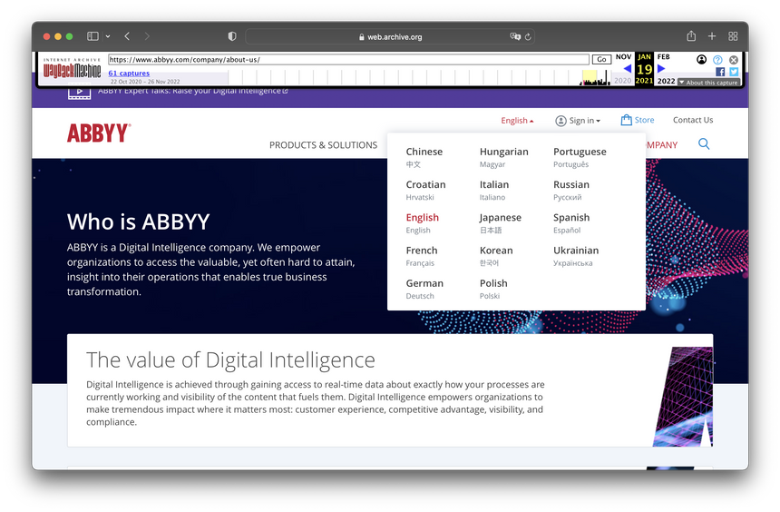Click the Wayback Machine help question icon
780x512 pixels.
click(717, 60)
